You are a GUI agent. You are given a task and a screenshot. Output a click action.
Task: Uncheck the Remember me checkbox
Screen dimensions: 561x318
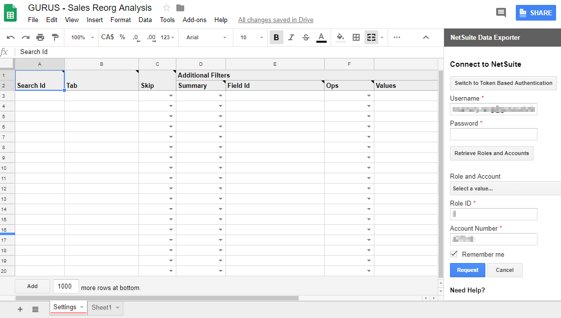[453, 254]
